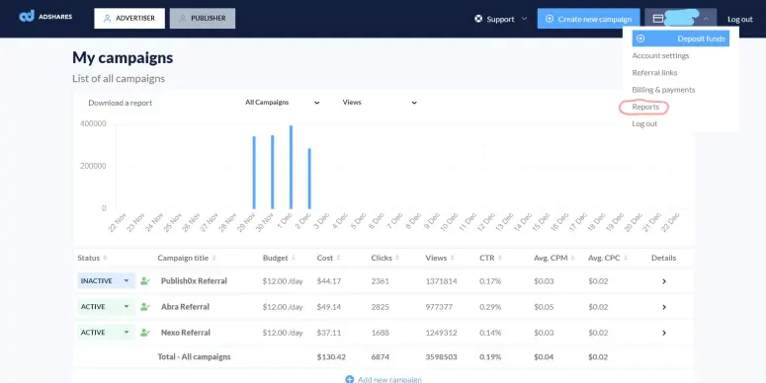Click the plus icon on Deposit funds
766x383 pixels.
pos(640,38)
